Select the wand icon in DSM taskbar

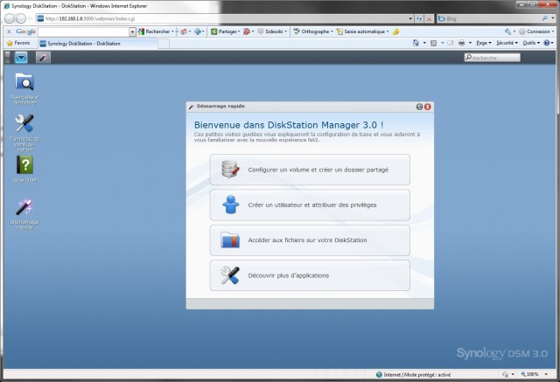click(43, 58)
